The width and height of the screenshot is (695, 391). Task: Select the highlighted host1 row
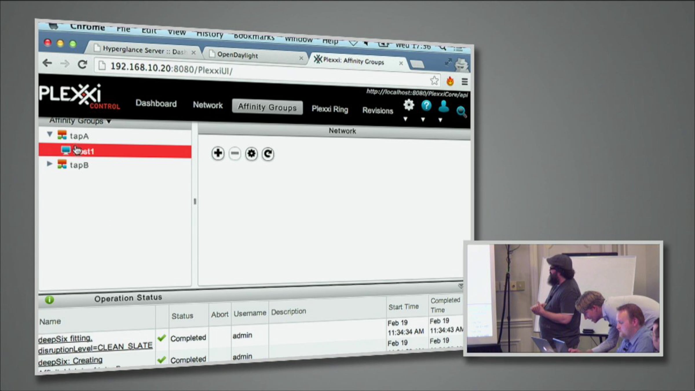pos(115,151)
